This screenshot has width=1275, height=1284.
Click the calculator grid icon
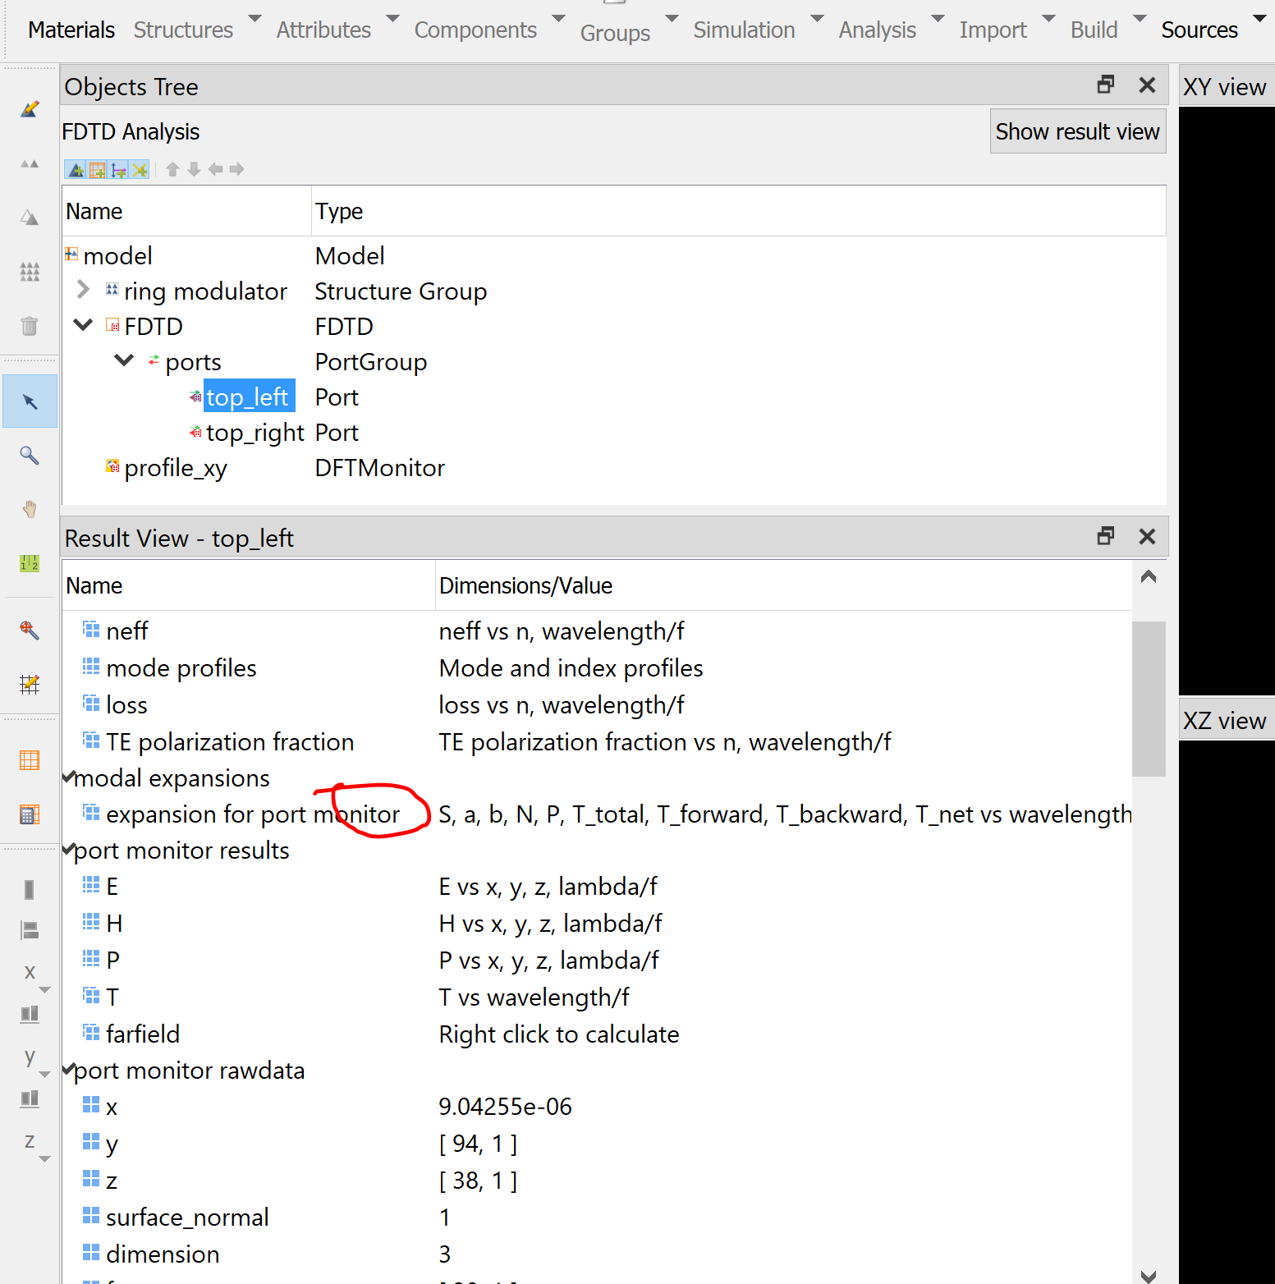(x=30, y=814)
